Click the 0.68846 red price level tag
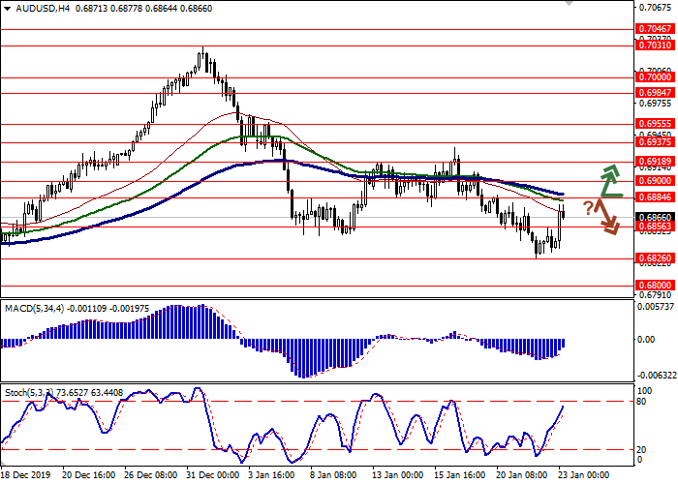 (x=655, y=198)
